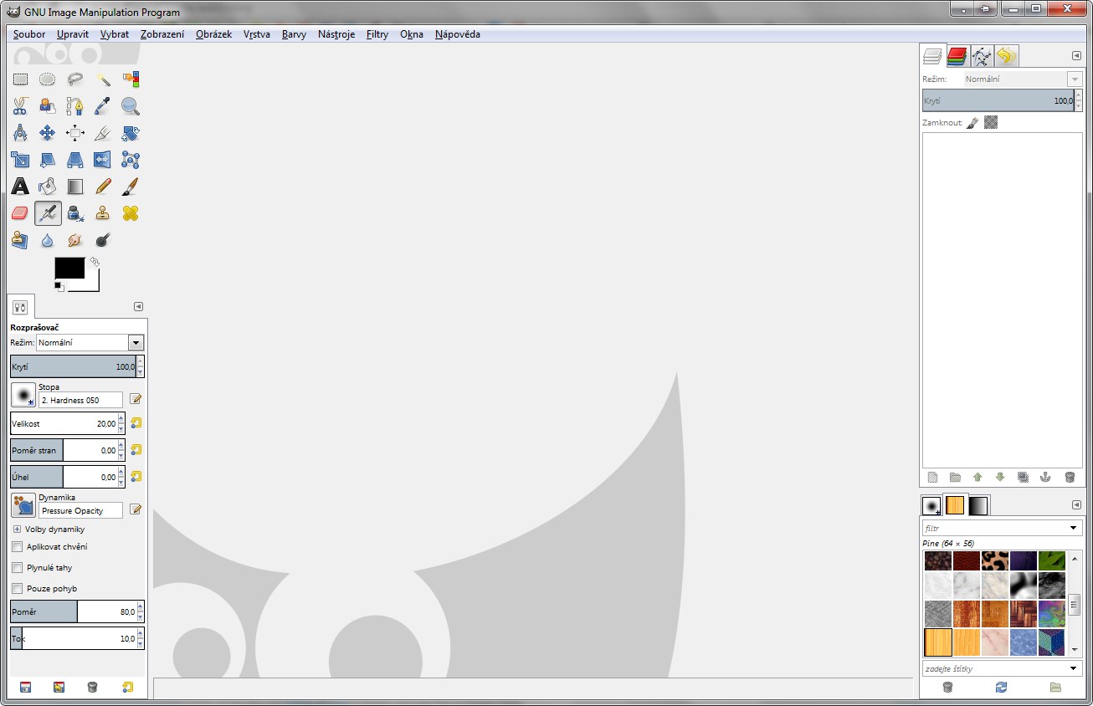This screenshot has height=706, width=1093.
Task: Click the refresh patterns button
Action: pos(1001,688)
